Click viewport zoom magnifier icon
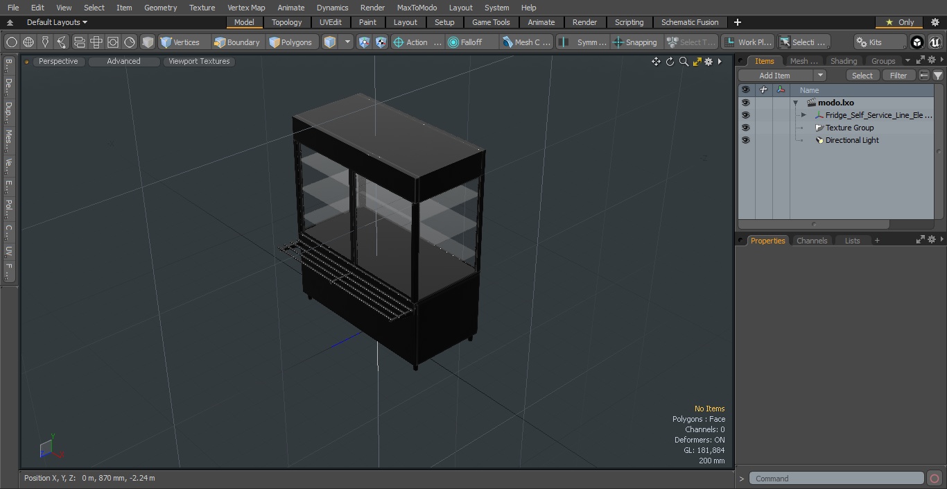Viewport: 947px width, 489px height. pyautogui.click(x=684, y=62)
